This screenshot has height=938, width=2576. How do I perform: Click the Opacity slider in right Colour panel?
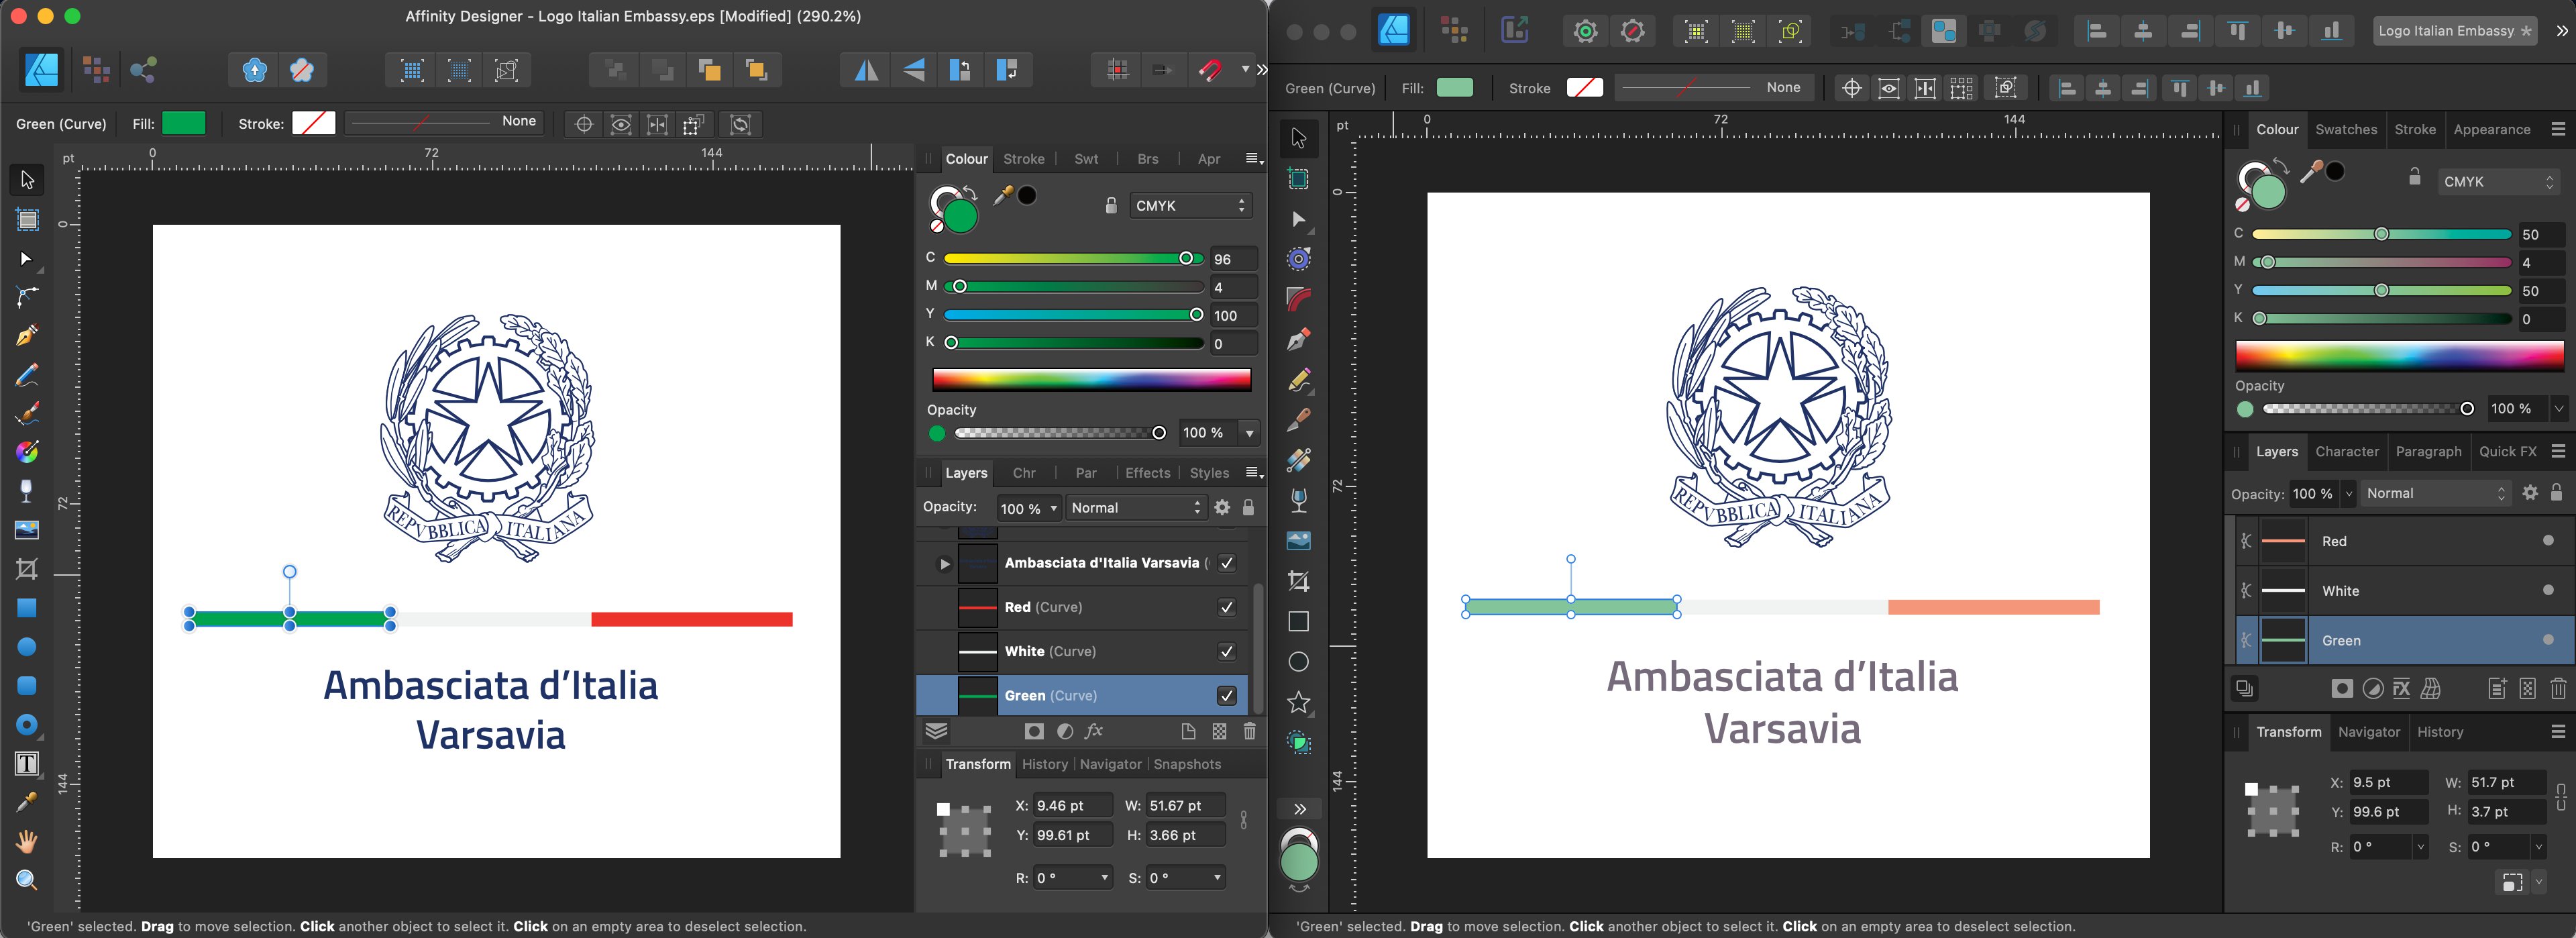tap(2369, 409)
